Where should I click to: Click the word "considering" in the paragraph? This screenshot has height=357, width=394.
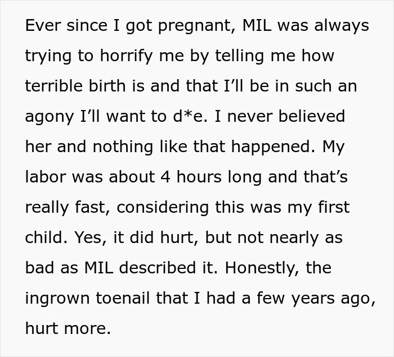pyautogui.click(x=163, y=208)
